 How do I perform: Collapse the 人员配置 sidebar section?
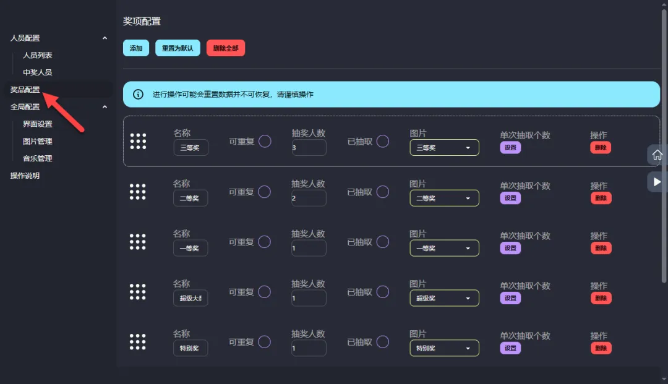click(x=104, y=38)
